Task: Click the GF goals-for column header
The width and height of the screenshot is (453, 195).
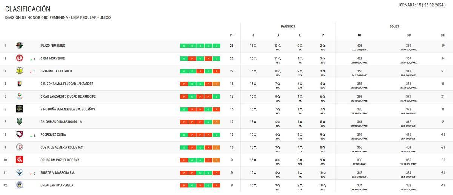Action: 359,35
